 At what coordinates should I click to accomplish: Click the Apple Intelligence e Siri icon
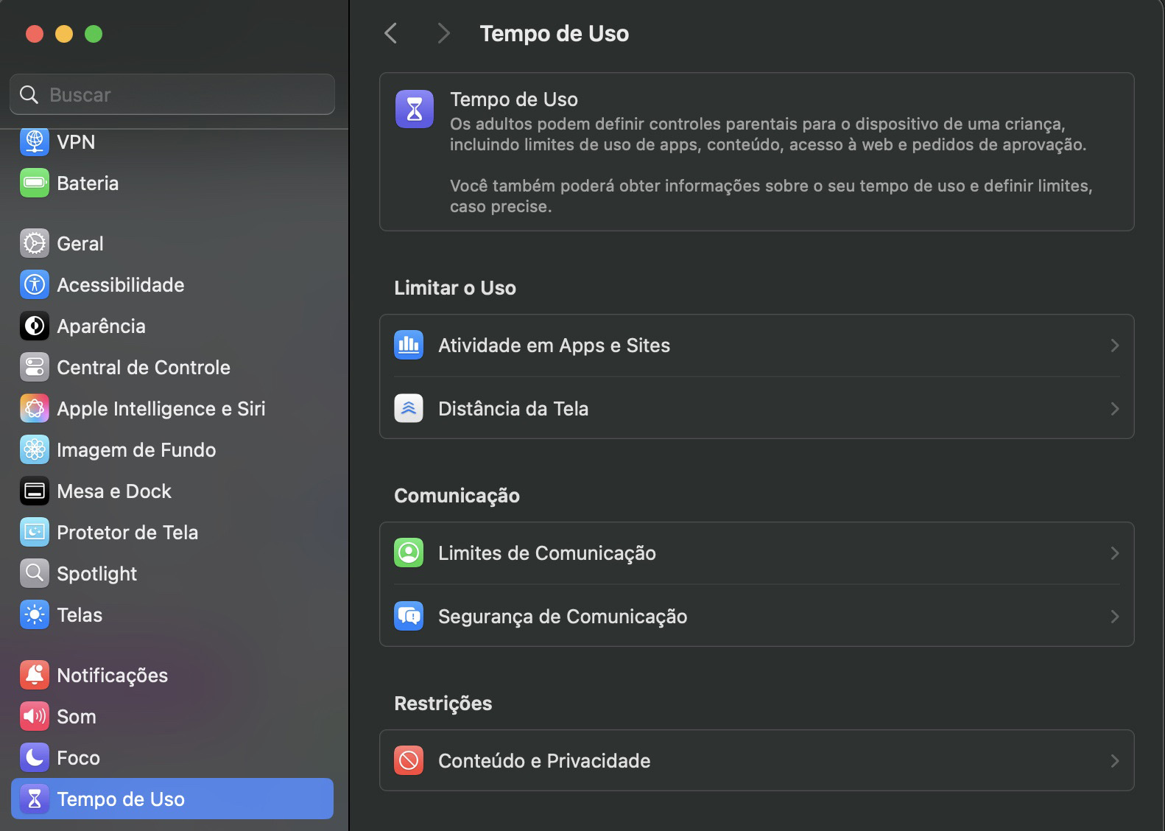coord(35,408)
